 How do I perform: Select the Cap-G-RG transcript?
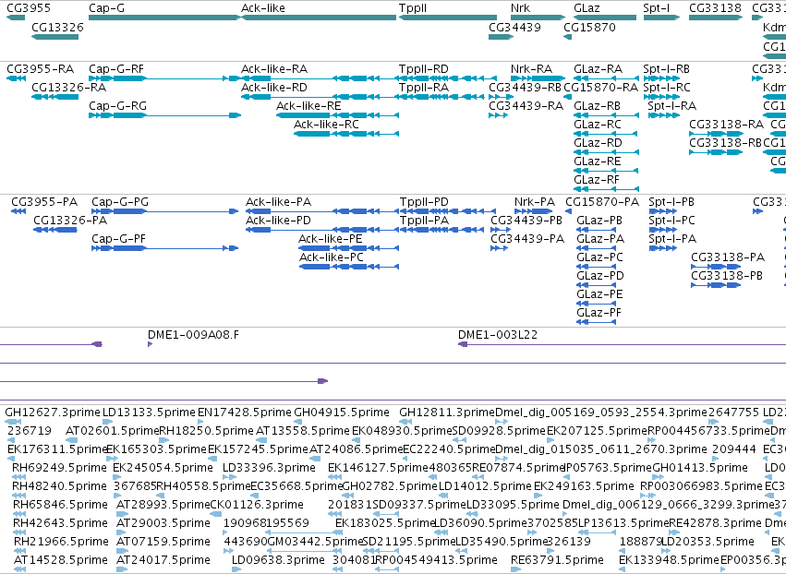[164, 115]
